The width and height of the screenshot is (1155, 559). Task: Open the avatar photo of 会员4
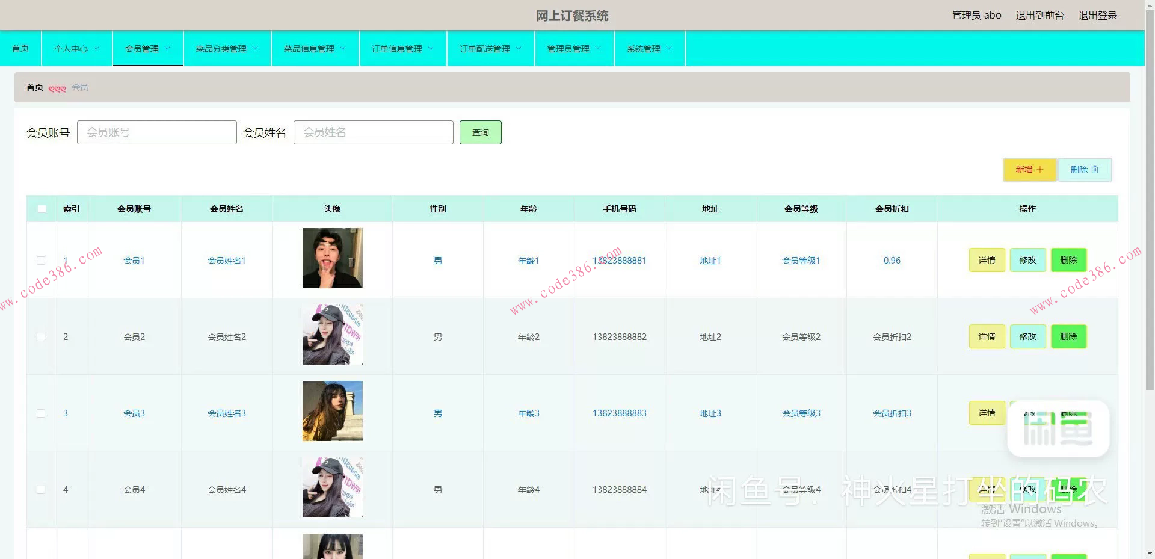pyautogui.click(x=333, y=487)
